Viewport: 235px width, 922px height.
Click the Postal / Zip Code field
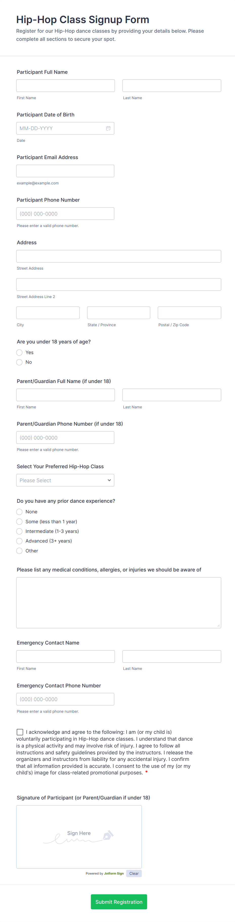pos(189,313)
